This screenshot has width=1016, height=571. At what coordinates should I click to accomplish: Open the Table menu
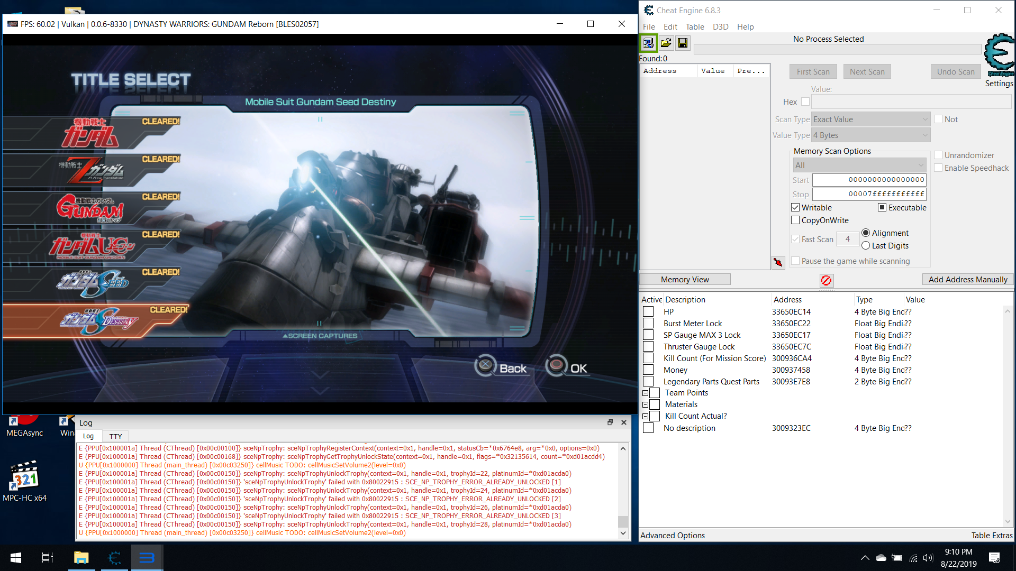(x=694, y=27)
